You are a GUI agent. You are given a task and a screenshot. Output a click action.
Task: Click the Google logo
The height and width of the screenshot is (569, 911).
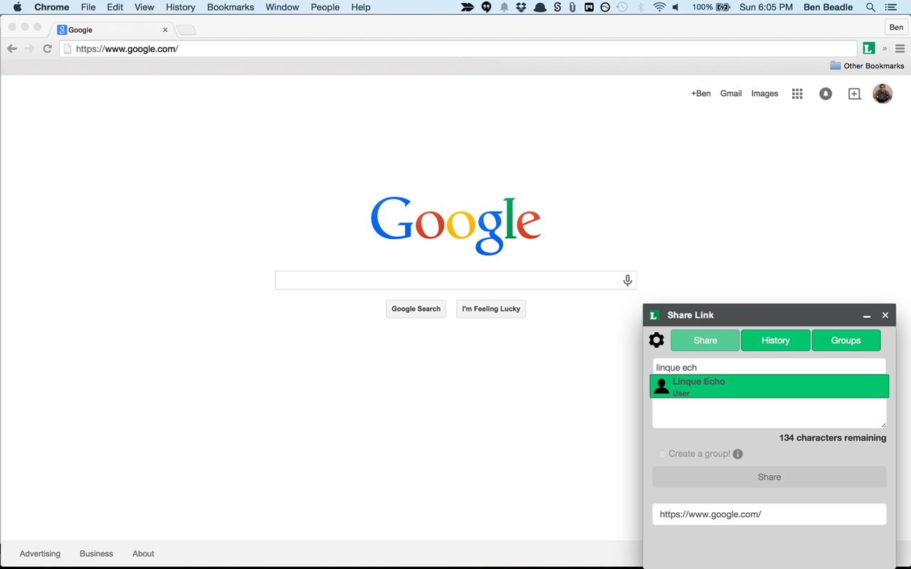tap(455, 225)
